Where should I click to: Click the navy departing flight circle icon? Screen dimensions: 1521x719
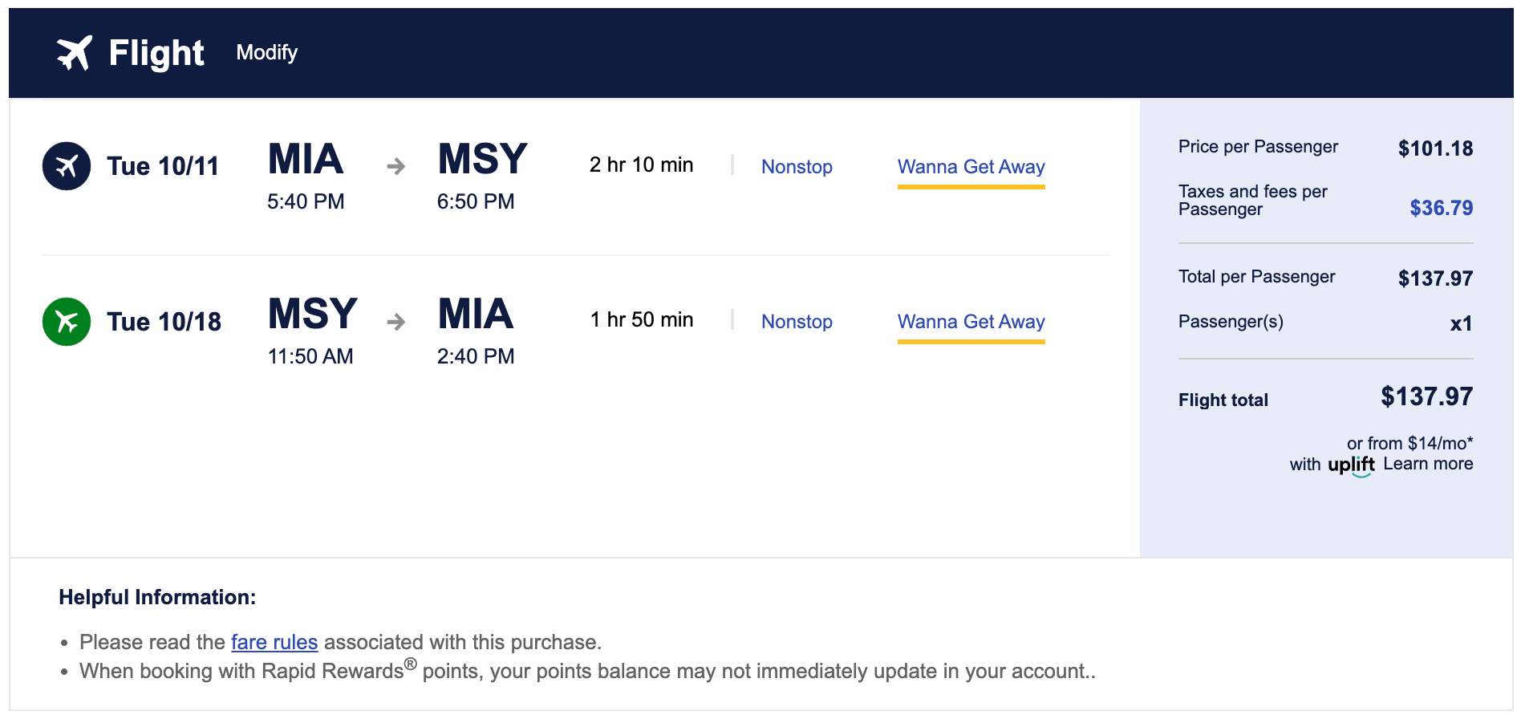(x=67, y=166)
